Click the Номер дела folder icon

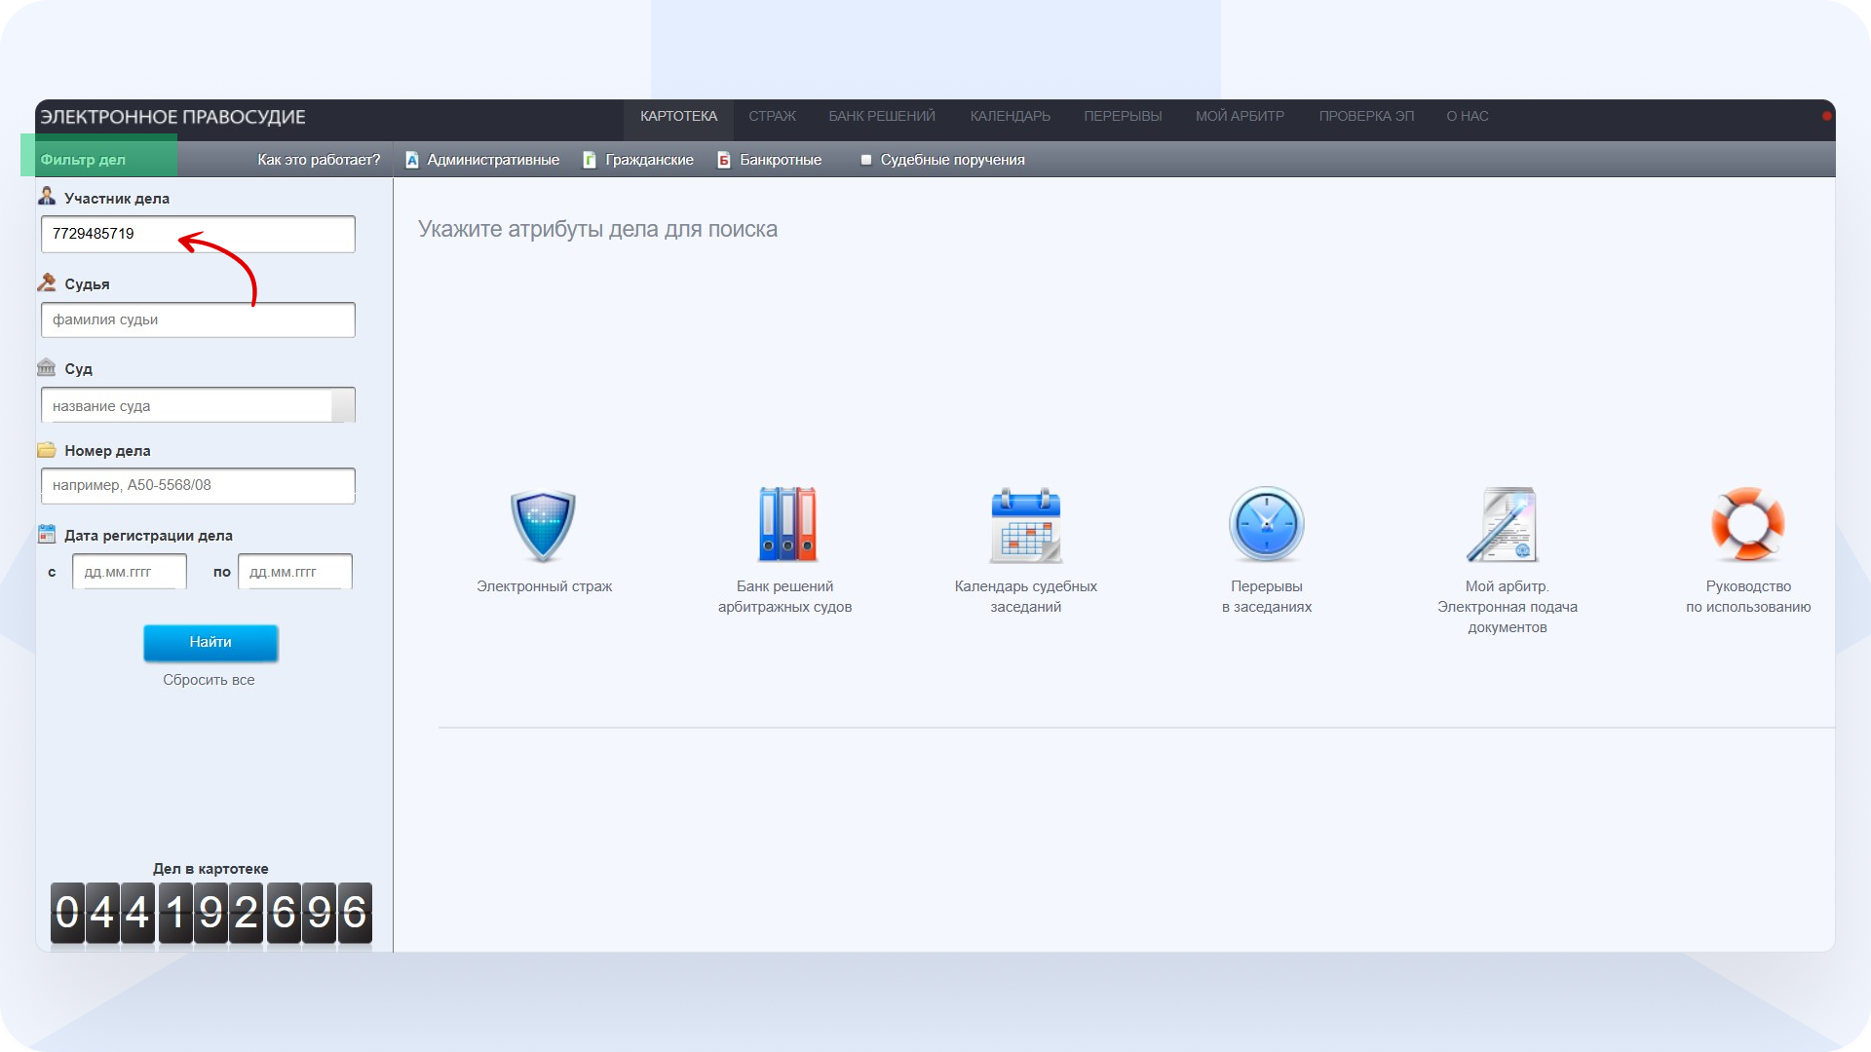coord(47,450)
